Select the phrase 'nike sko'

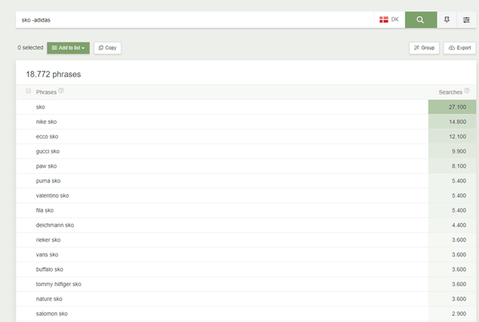(46, 121)
